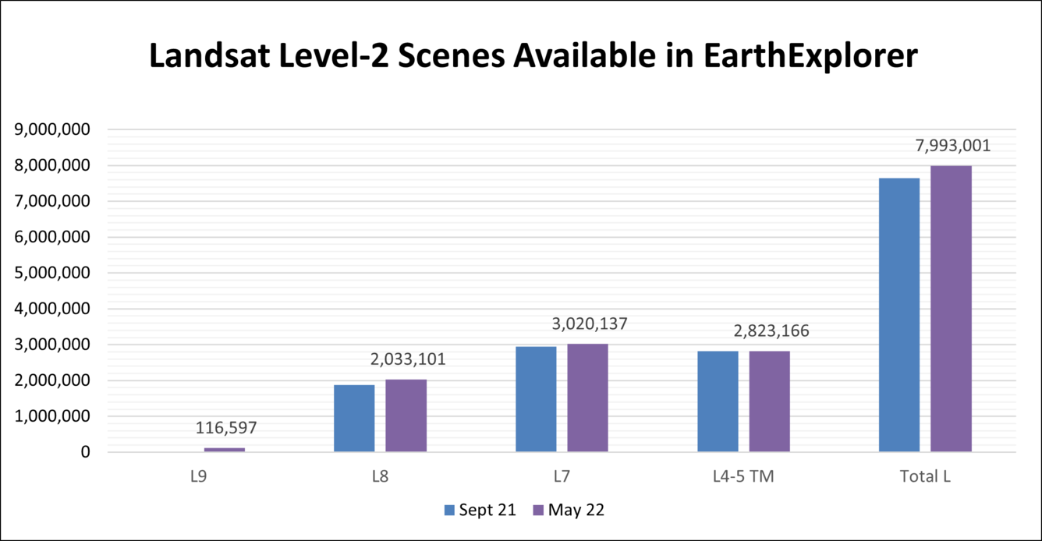This screenshot has height=541, width=1042.
Task: Select the Total L axis label
Action: pyautogui.click(x=926, y=476)
